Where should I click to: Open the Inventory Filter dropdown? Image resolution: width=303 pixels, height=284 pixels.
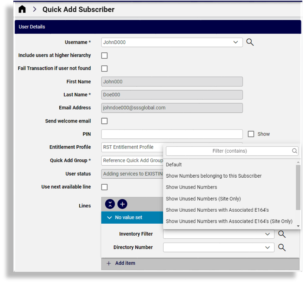point(268,234)
